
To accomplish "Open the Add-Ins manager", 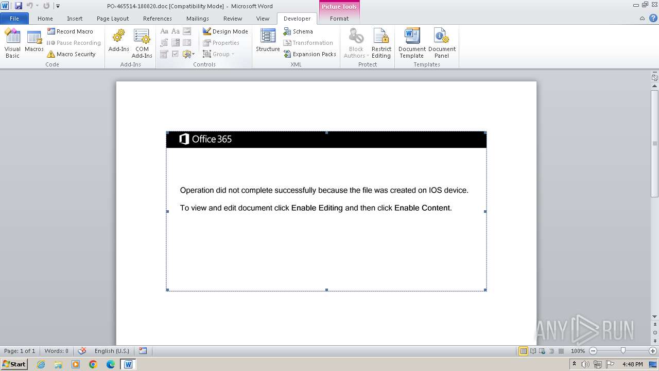I will (118, 41).
